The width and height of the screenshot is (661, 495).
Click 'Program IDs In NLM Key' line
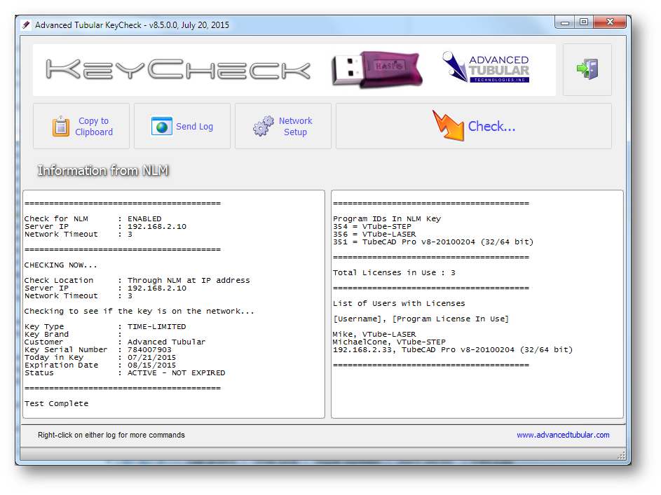click(x=387, y=219)
